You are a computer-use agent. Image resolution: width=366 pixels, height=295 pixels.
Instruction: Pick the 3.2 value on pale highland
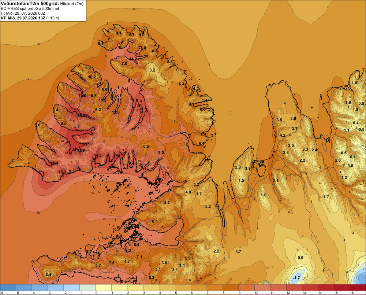point(152,70)
